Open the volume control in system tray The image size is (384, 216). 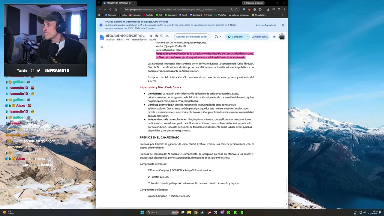coord(364,212)
